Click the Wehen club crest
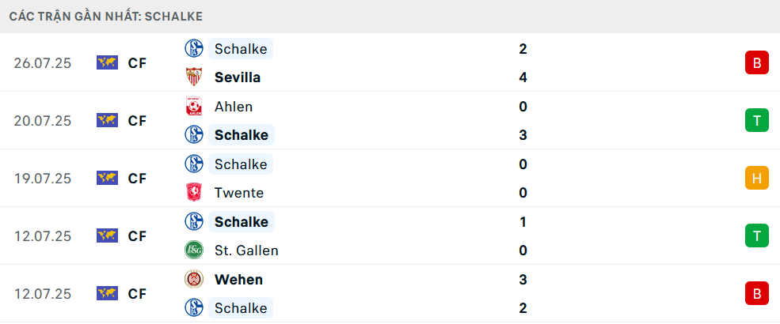The height and width of the screenshot is (324, 780). pos(194,279)
